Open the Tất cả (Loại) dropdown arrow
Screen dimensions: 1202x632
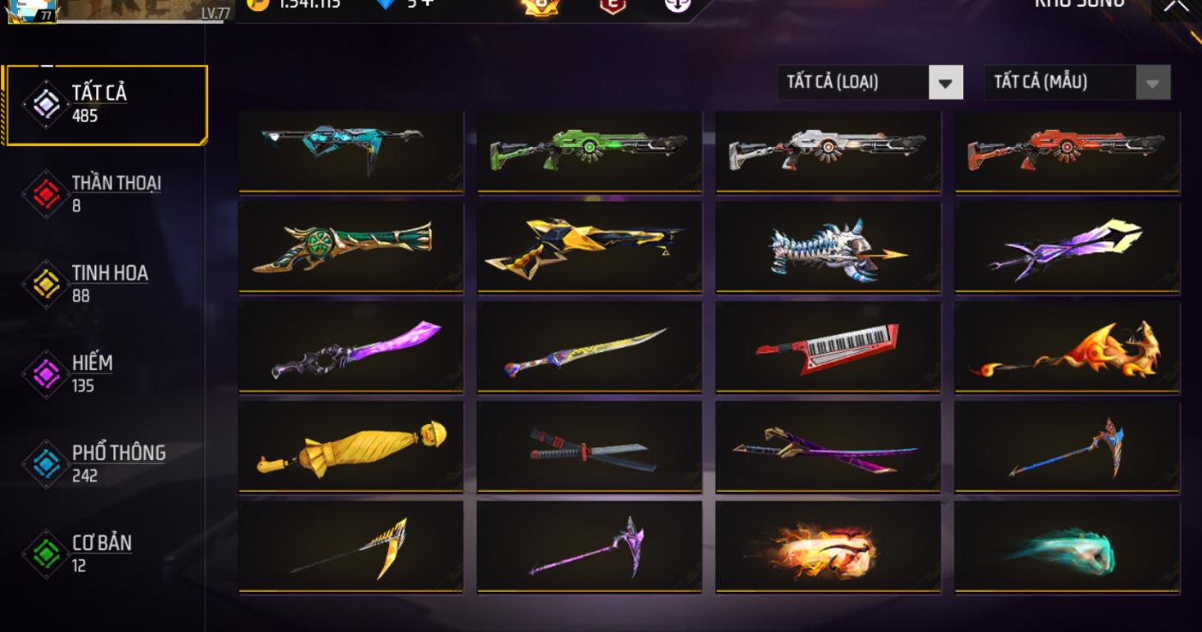point(945,82)
